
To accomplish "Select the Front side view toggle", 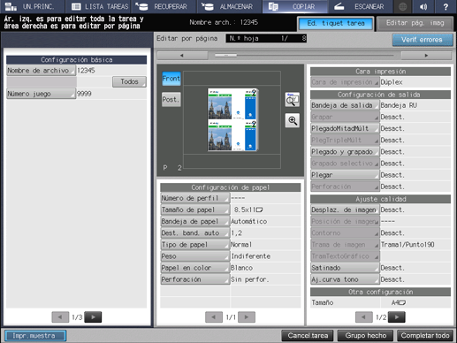I will click(x=171, y=79).
